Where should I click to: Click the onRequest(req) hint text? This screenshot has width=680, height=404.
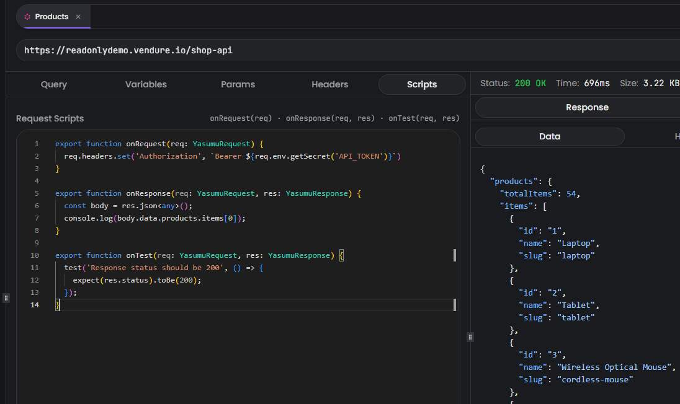tap(241, 118)
